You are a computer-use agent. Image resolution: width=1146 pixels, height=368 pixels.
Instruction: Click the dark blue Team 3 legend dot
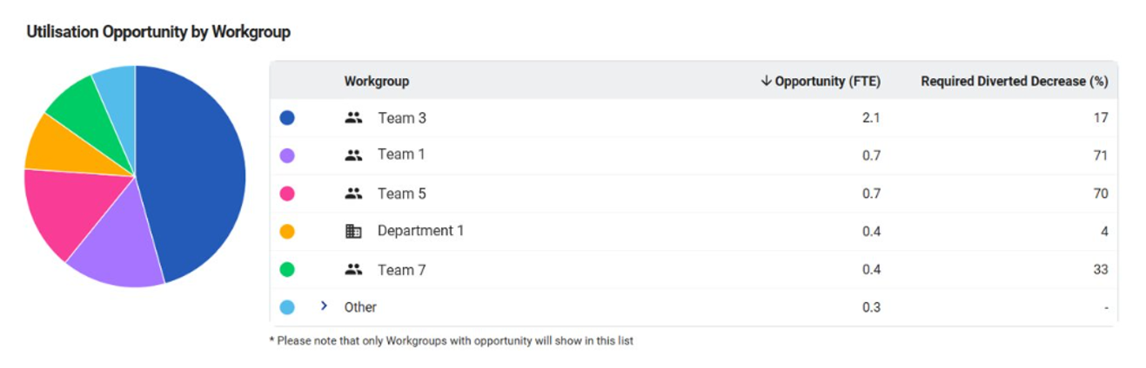point(287,118)
